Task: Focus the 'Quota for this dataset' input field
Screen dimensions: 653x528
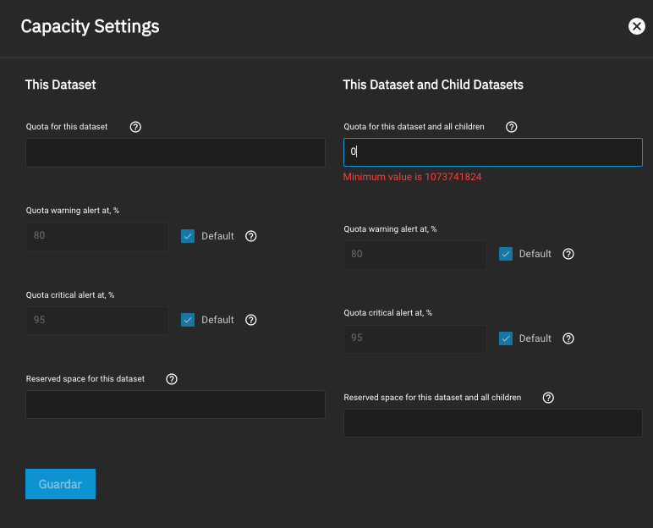Action: 175,153
